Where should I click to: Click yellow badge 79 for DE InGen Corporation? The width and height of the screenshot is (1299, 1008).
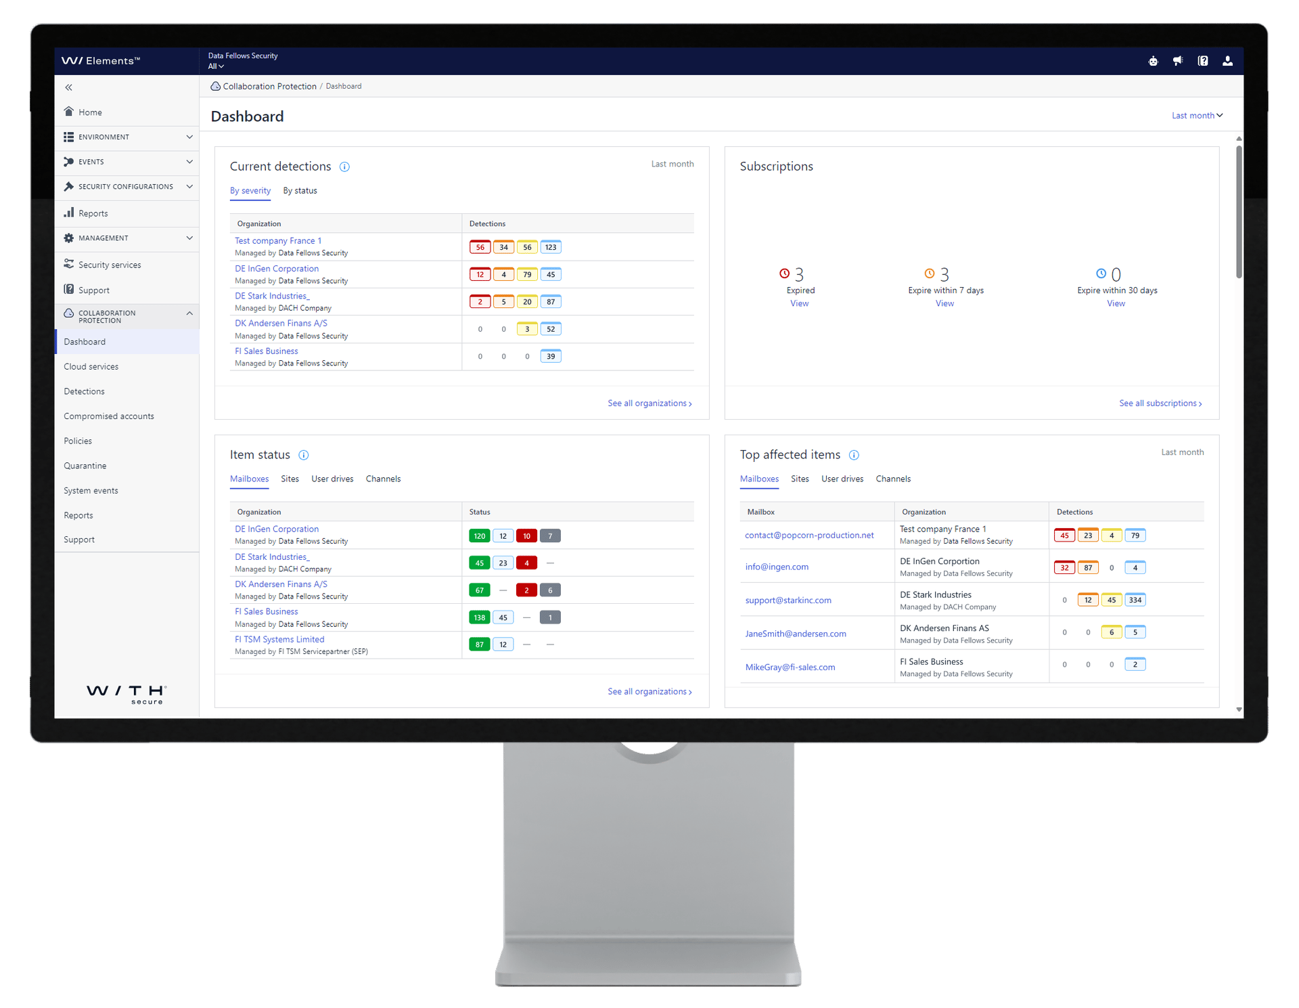(x=527, y=275)
